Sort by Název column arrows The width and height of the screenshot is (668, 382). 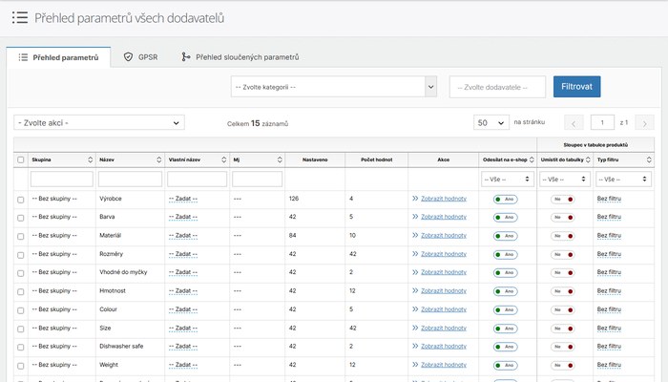pos(159,159)
